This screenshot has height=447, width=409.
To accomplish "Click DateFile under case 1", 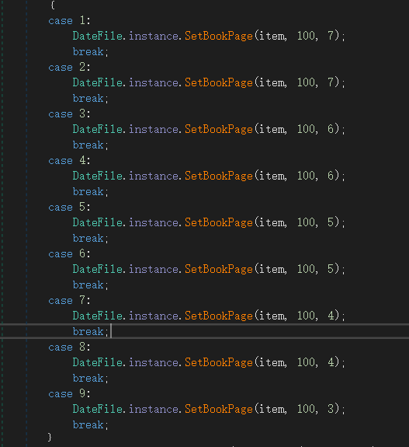I will [98, 36].
